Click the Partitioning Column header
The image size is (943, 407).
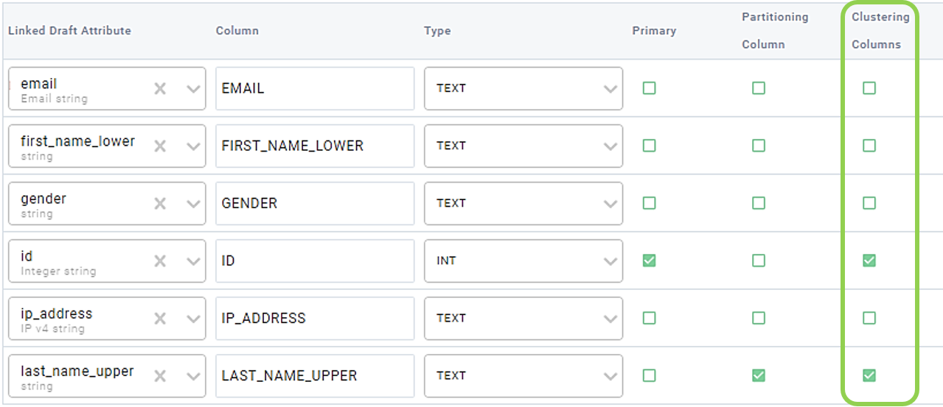point(775,30)
